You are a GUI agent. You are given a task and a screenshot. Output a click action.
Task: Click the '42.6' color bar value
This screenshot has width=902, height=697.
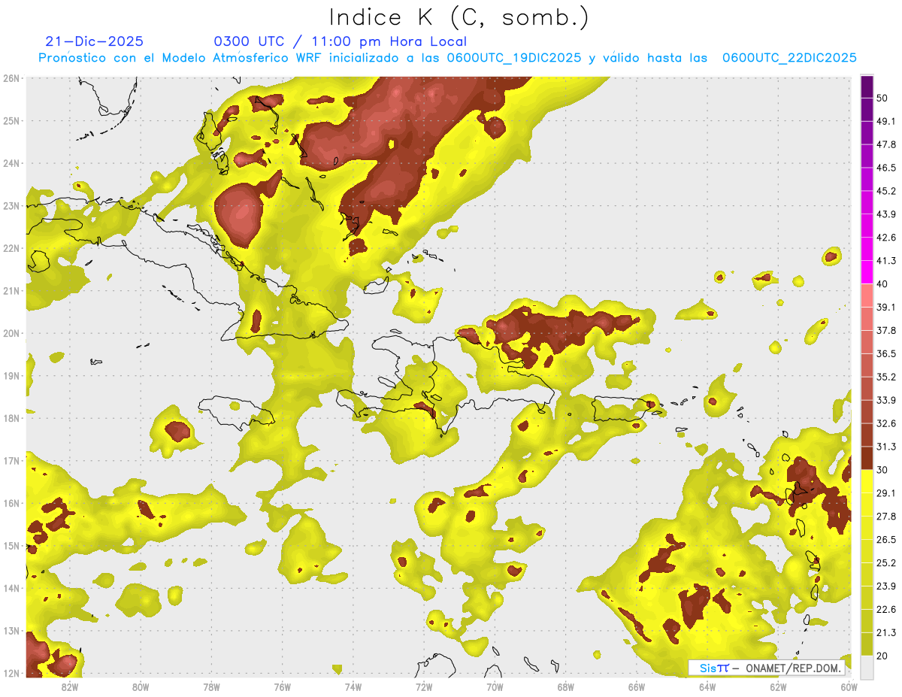tap(886, 238)
